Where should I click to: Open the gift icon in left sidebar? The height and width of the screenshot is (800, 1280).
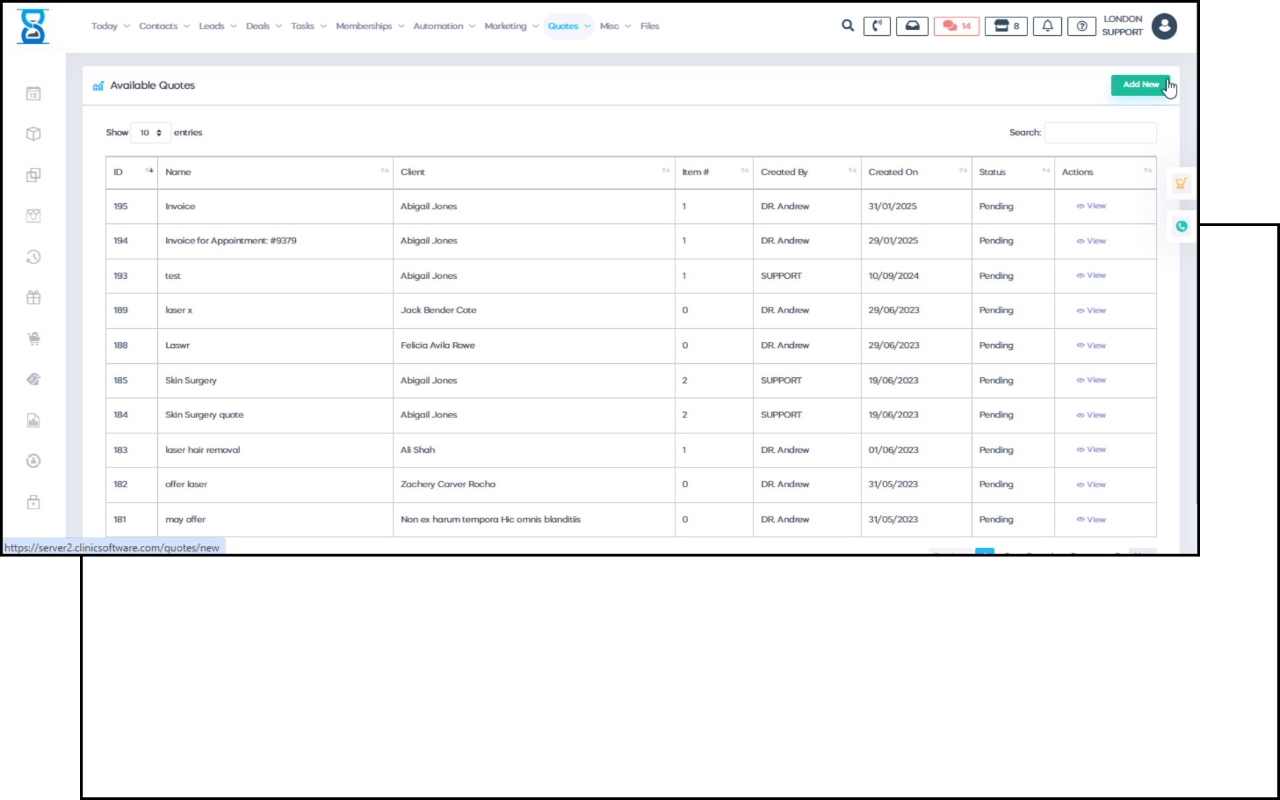[x=33, y=298]
